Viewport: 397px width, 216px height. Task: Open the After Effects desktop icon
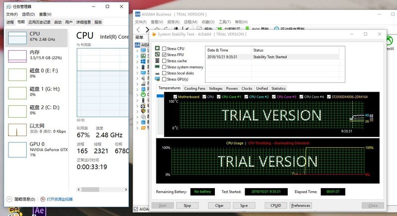(x=39, y=211)
